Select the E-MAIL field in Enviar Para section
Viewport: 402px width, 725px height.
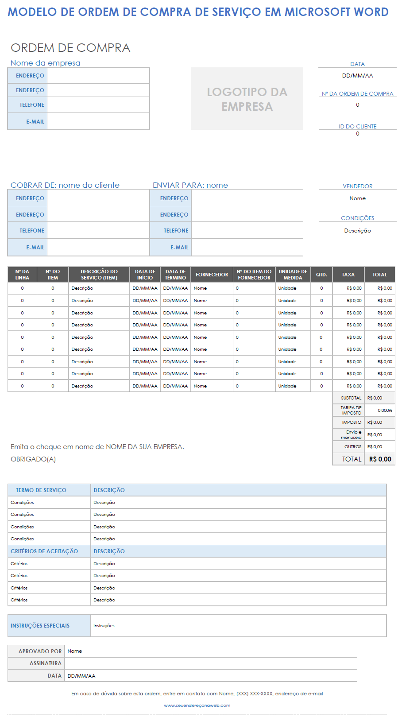tap(247, 248)
